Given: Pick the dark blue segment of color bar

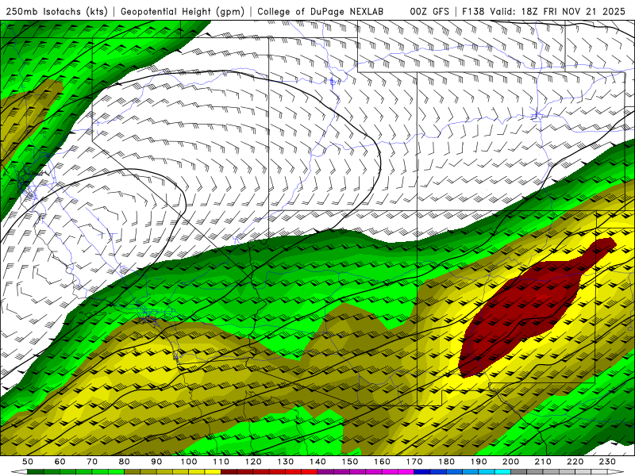Looking at the screenshot, I should 422,472.
